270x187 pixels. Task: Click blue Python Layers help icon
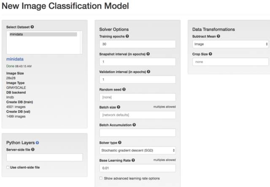[38, 143]
